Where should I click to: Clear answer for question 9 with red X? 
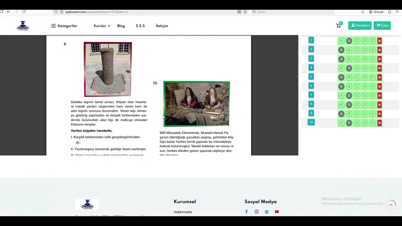(379, 114)
